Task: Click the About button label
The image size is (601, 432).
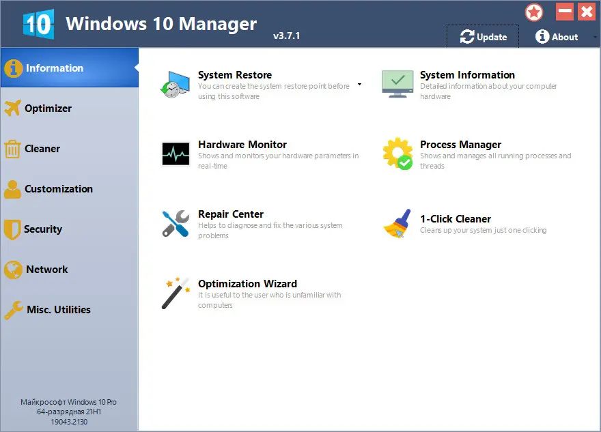Action: coord(565,37)
